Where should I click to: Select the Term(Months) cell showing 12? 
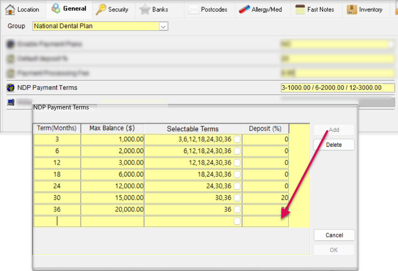[x=57, y=163]
